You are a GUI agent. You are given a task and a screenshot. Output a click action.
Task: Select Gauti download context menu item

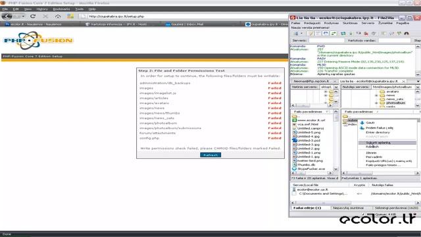(x=387, y=123)
